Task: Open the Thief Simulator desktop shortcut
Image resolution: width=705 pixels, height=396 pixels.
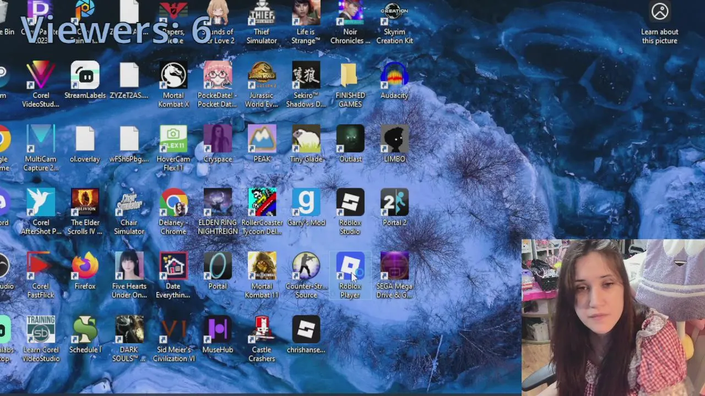Action: point(262,22)
